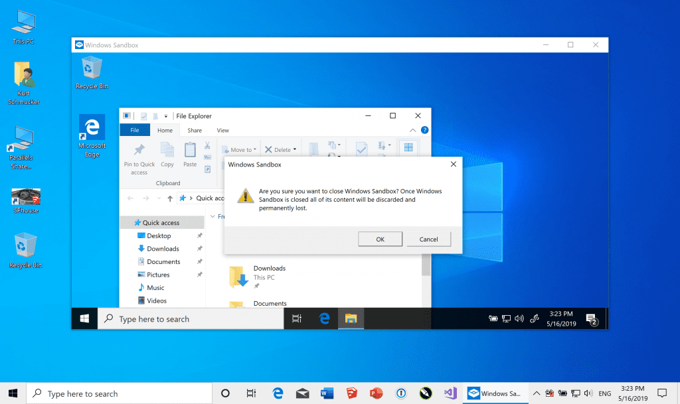This screenshot has width=680, height=404.
Task: Select the Downloads folder in Frequent folders
Action: 258,277
